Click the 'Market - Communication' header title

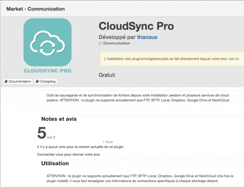click(x=36, y=9)
